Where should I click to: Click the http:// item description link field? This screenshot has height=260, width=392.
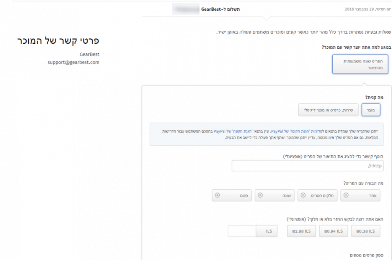307,166
